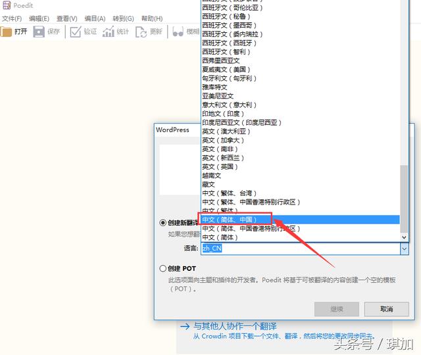
Task: Select 印度尼西亚文（印度尼西亚） in the list
Action: pyautogui.click(x=301, y=122)
